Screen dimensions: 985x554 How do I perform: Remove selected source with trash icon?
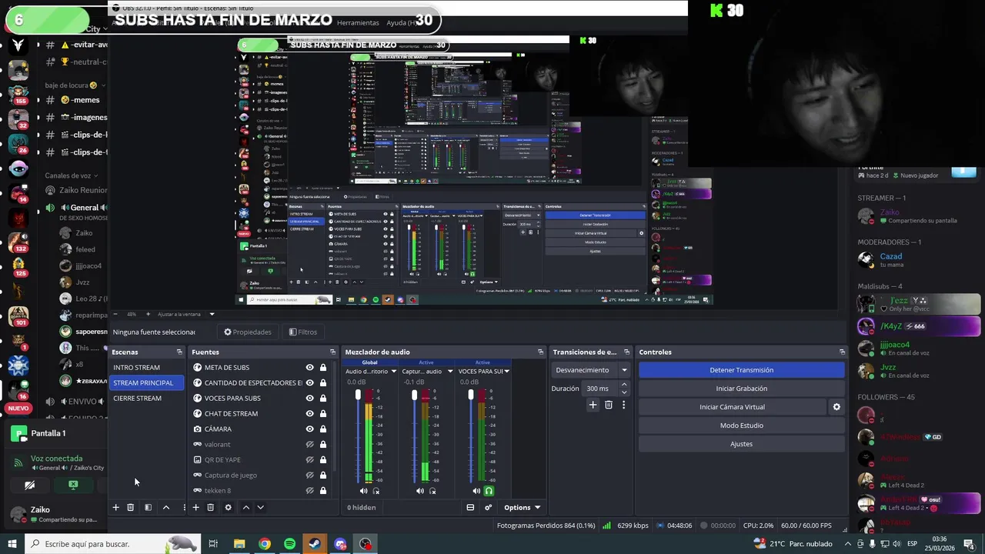210,507
